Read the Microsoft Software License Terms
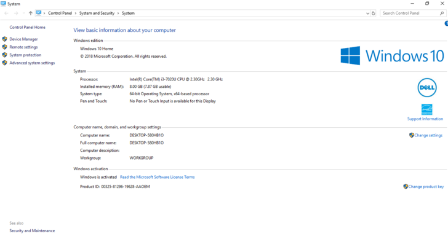 [x=157, y=177]
